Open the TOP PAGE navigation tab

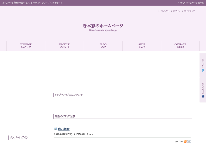[26, 46]
